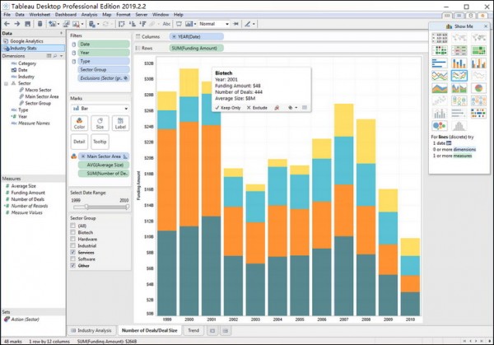Click the Swap rows and columns icon

click(122, 24)
